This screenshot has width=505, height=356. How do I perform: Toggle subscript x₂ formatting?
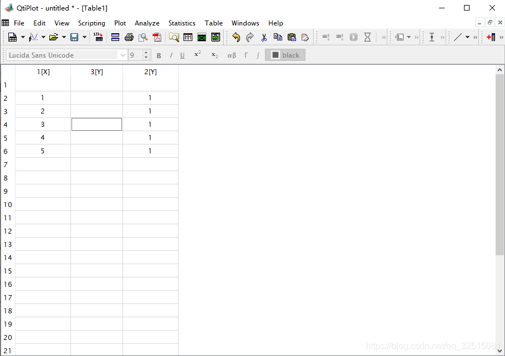(215, 55)
